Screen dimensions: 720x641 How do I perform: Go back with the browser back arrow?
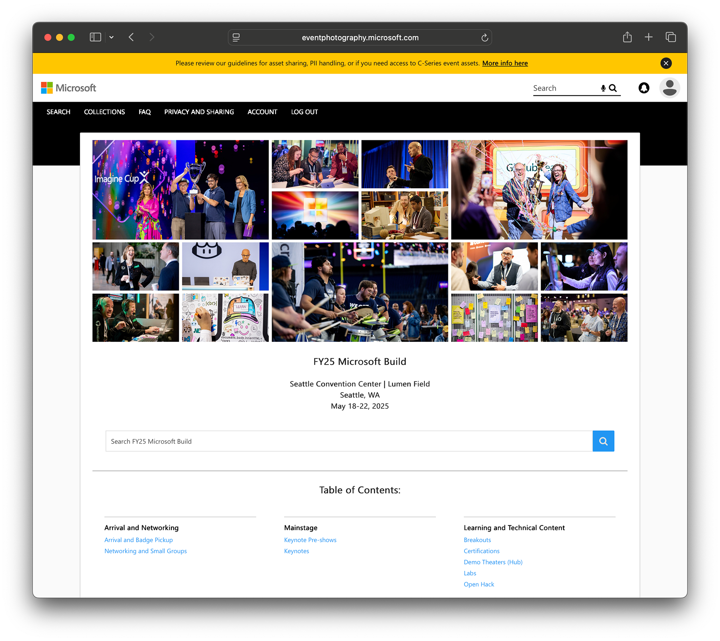pos(131,37)
